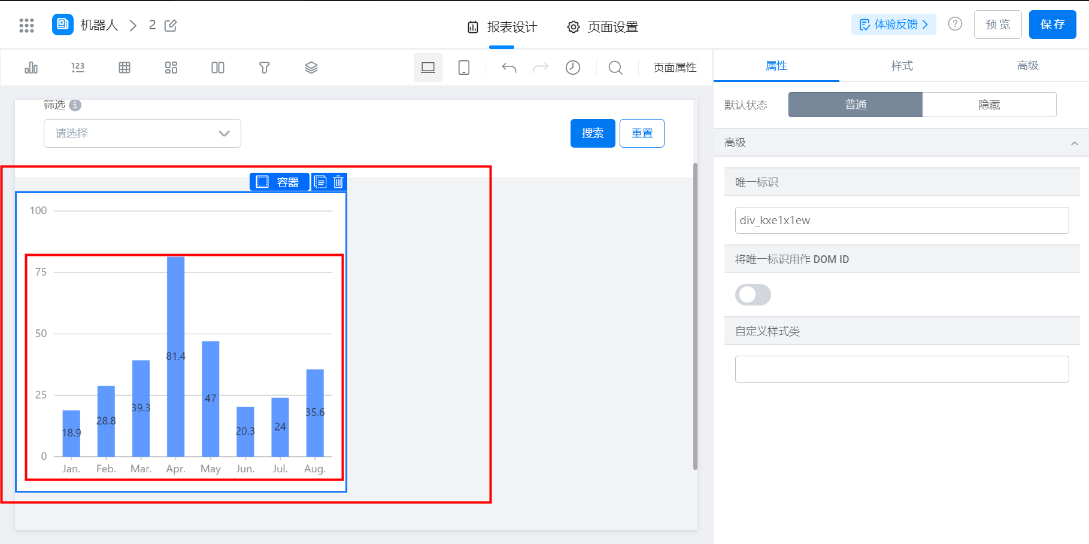
Task: Add a numeric indicator component
Action: pyautogui.click(x=78, y=68)
